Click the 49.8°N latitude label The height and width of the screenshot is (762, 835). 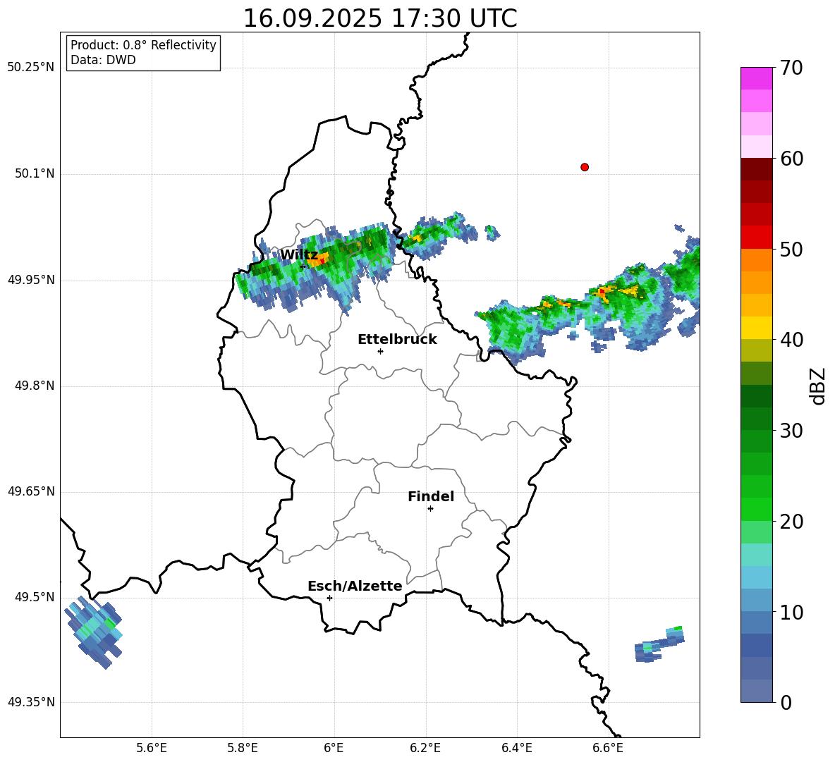pos(35,386)
